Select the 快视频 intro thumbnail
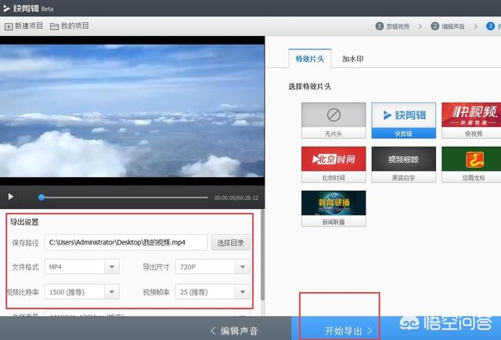The image size is (501, 340). (471, 121)
